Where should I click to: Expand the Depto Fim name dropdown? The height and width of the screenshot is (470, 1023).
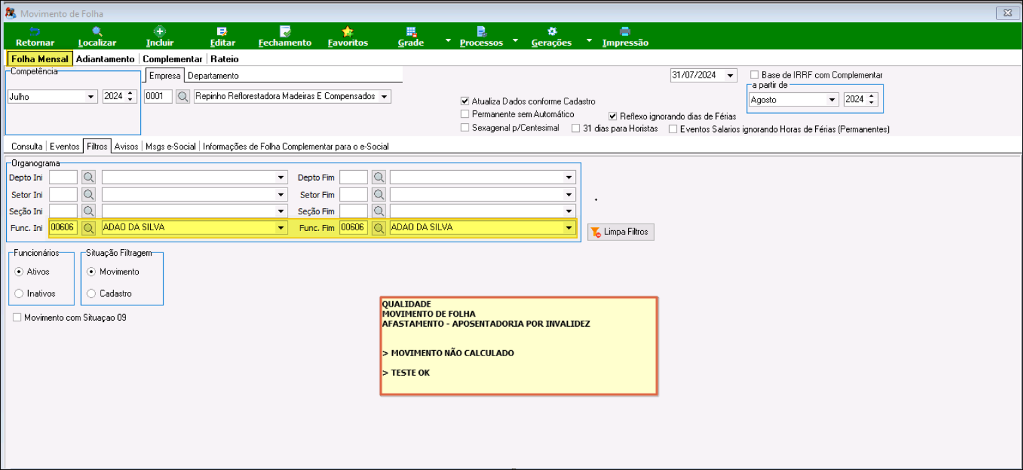point(569,177)
